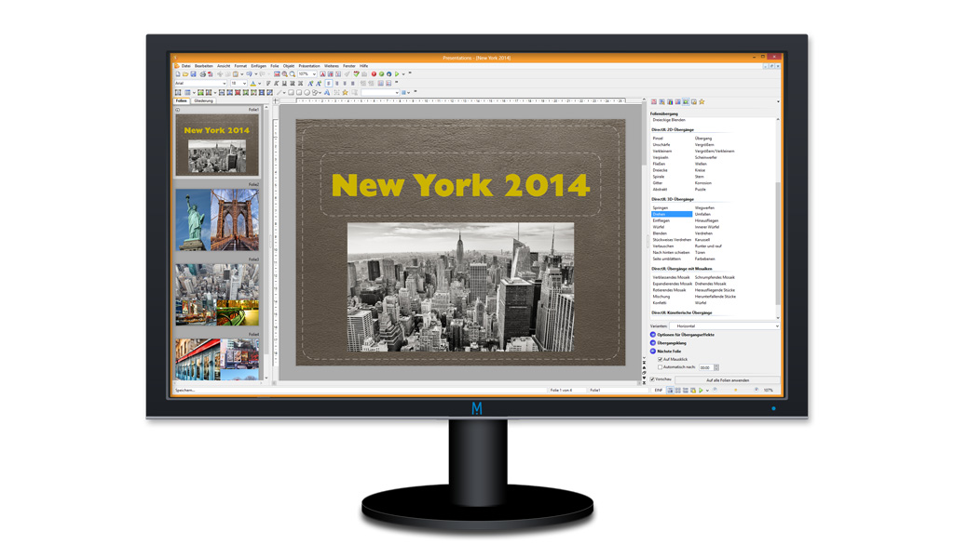The image size is (954, 558).
Task: Open the Bearbeiten menu
Action: (204, 66)
